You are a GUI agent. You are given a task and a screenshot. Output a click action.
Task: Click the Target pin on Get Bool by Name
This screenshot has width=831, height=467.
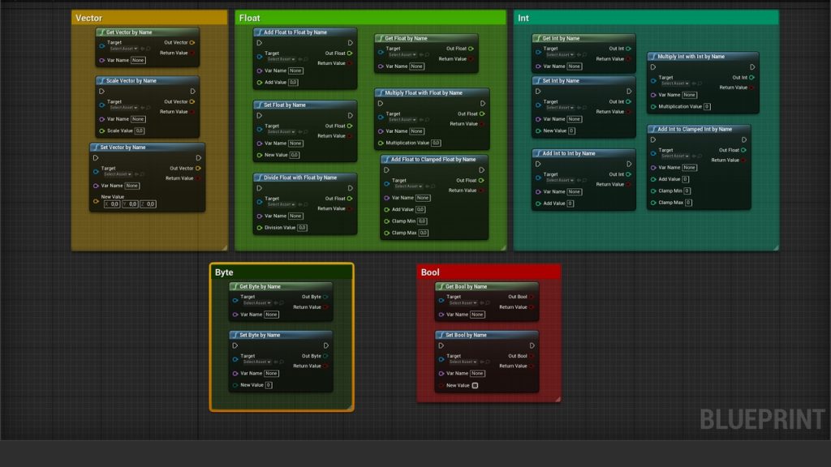tap(441, 299)
